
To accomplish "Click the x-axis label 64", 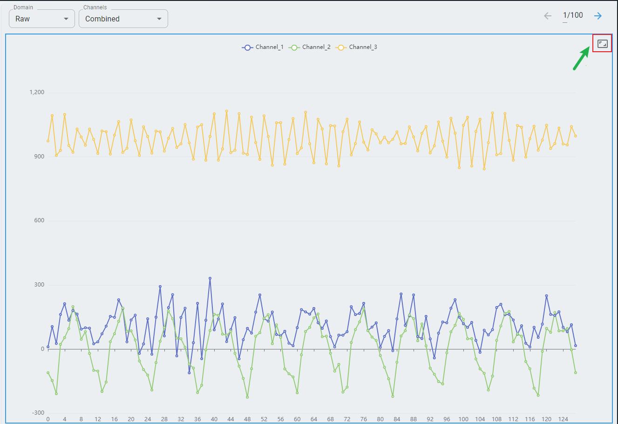I will pos(313,419).
